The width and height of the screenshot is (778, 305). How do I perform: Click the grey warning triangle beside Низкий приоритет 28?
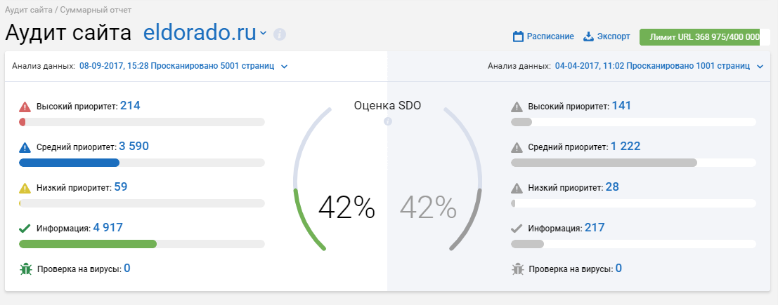pyautogui.click(x=517, y=188)
